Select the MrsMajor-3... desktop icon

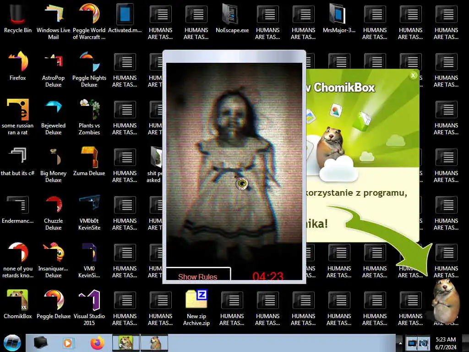(339, 18)
